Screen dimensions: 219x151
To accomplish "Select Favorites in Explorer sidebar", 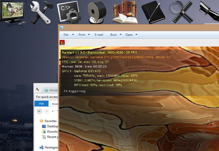I will [x=51, y=121].
